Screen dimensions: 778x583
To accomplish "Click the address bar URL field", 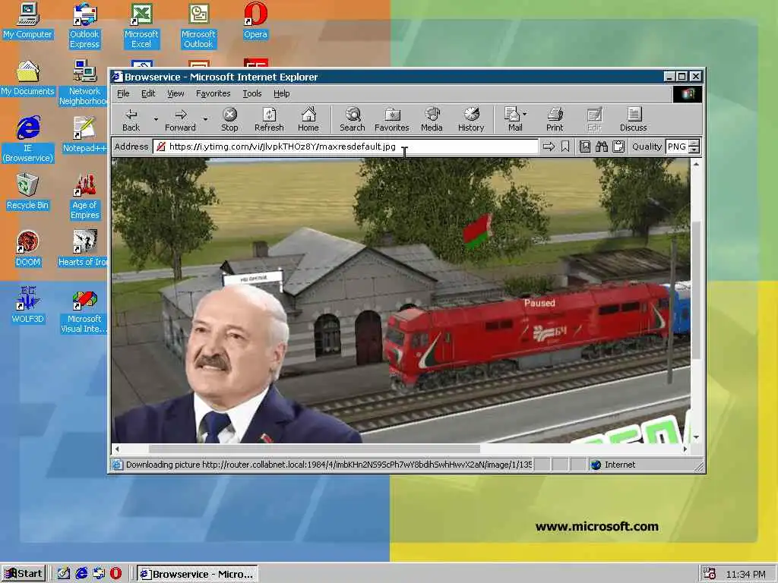I will [x=346, y=147].
